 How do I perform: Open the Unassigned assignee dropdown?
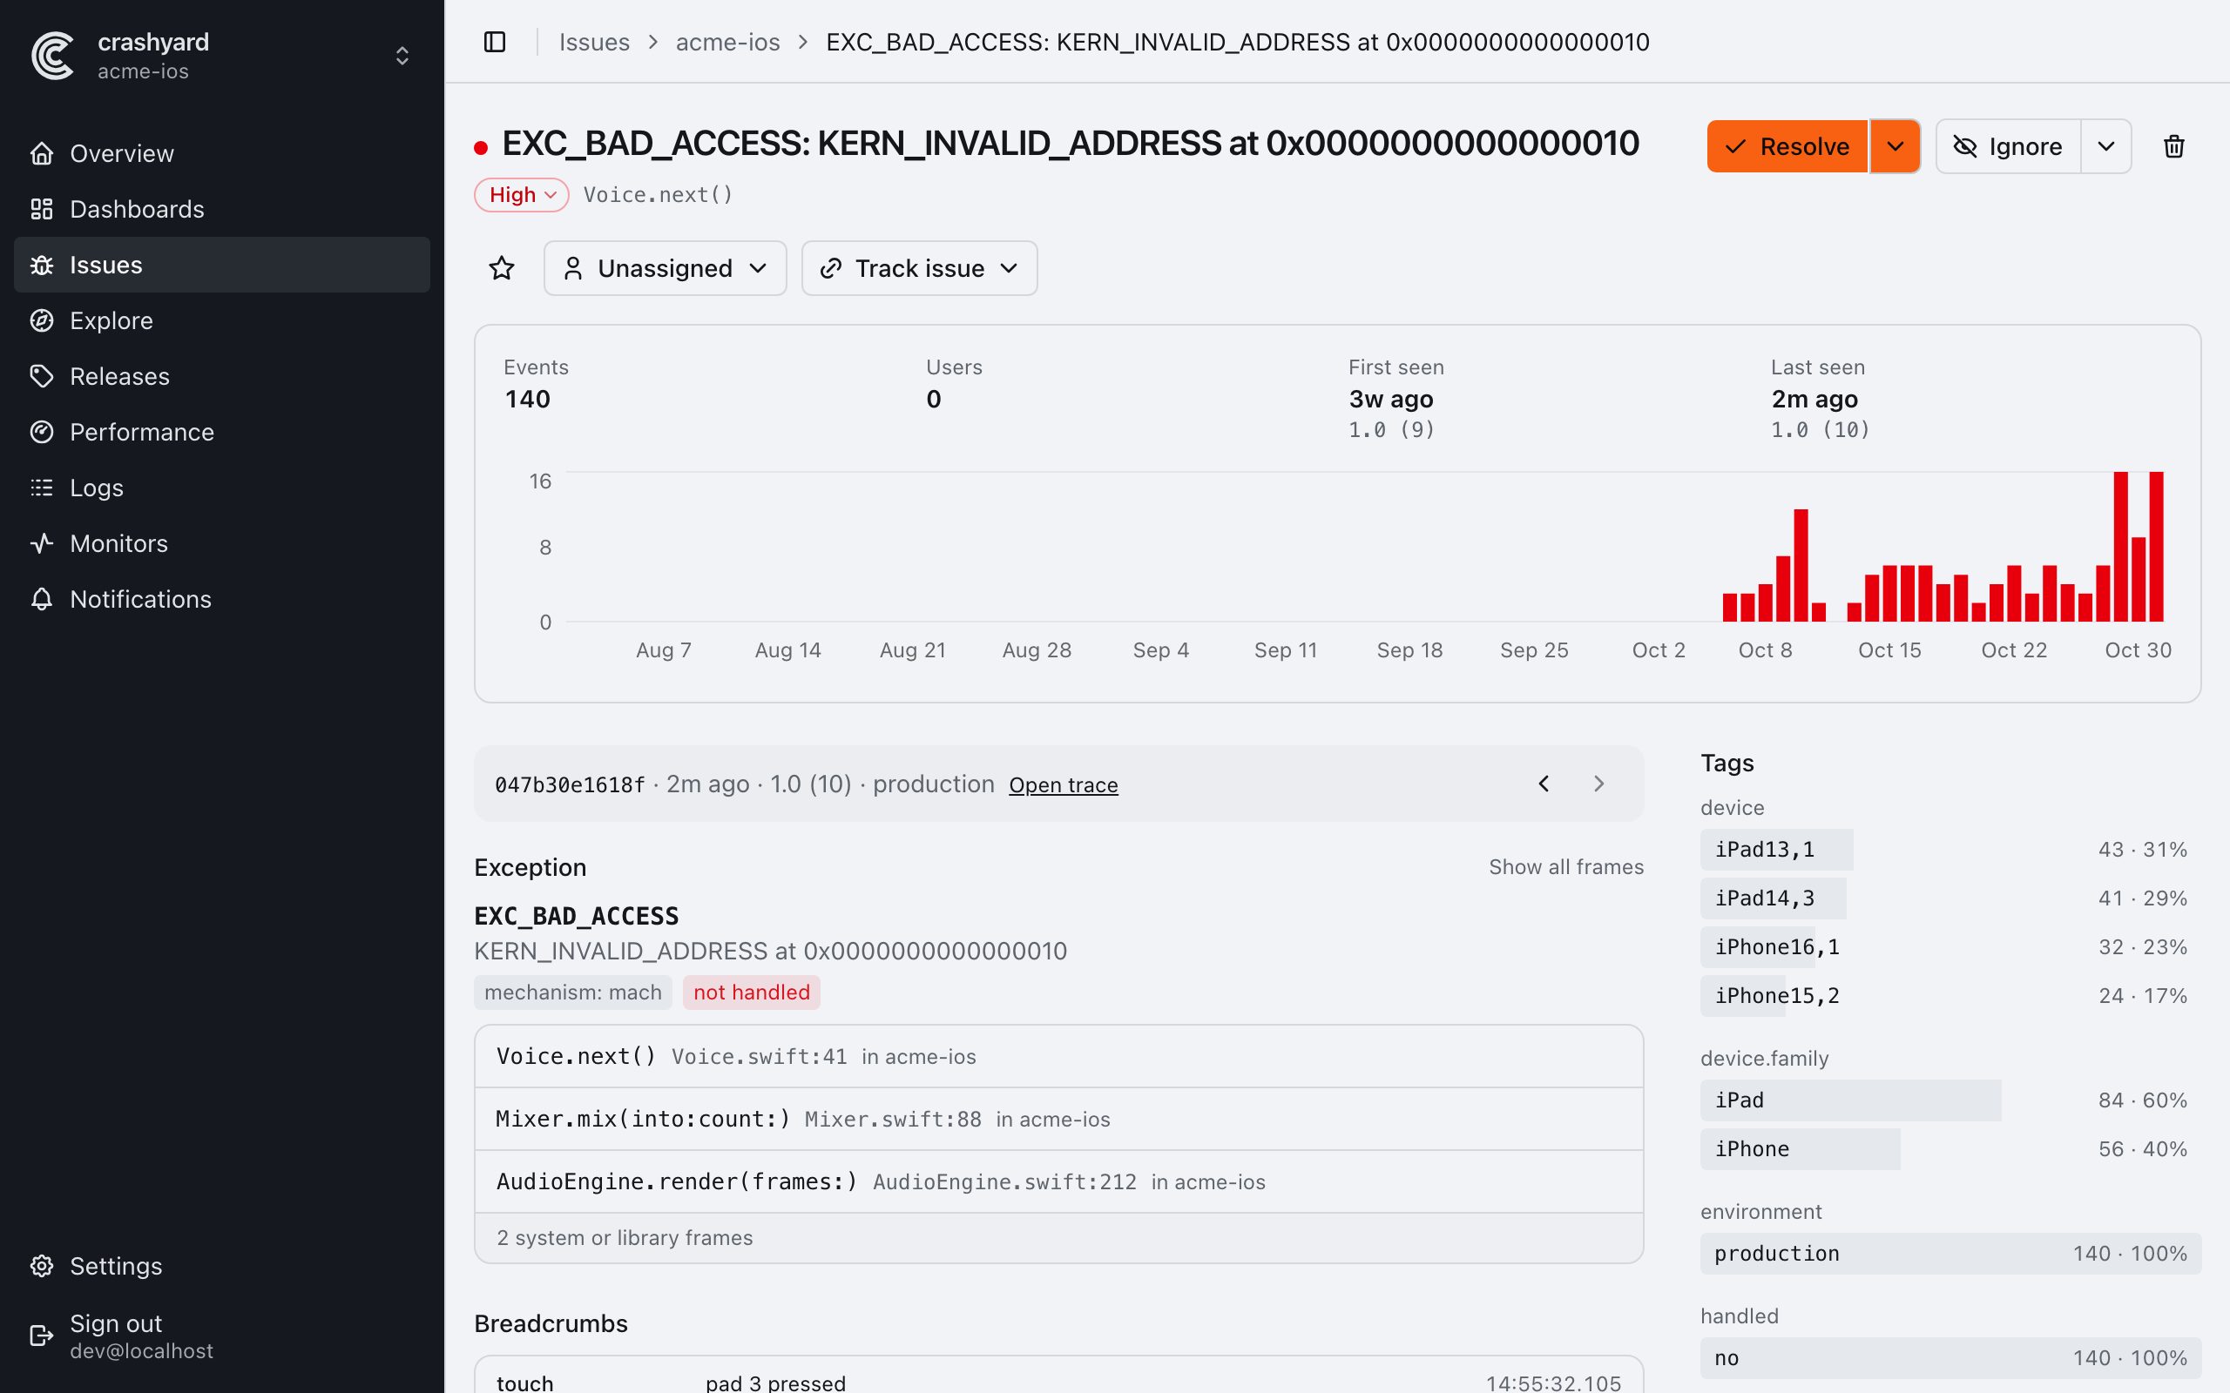[x=665, y=268]
